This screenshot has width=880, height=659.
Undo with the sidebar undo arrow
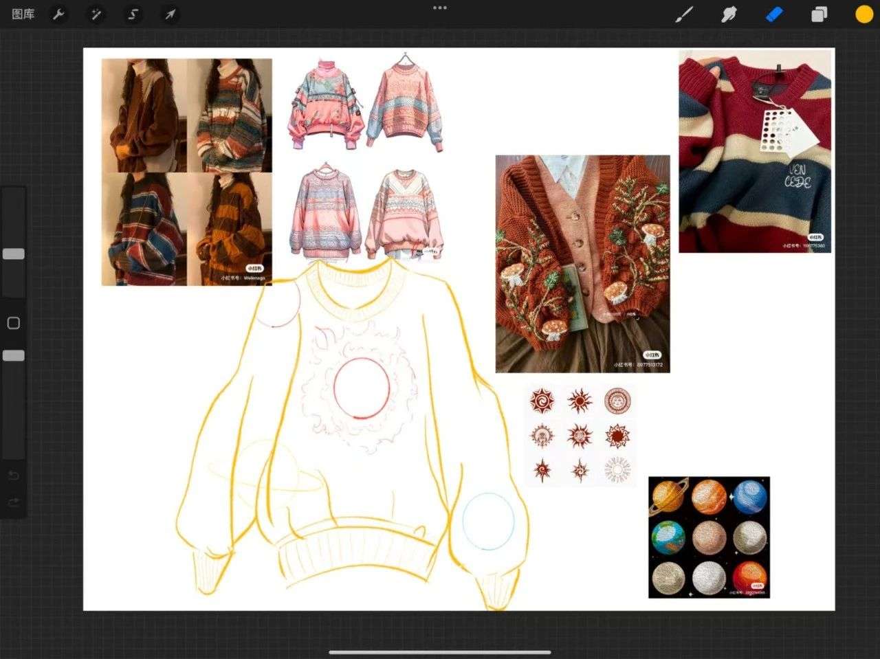14,476
